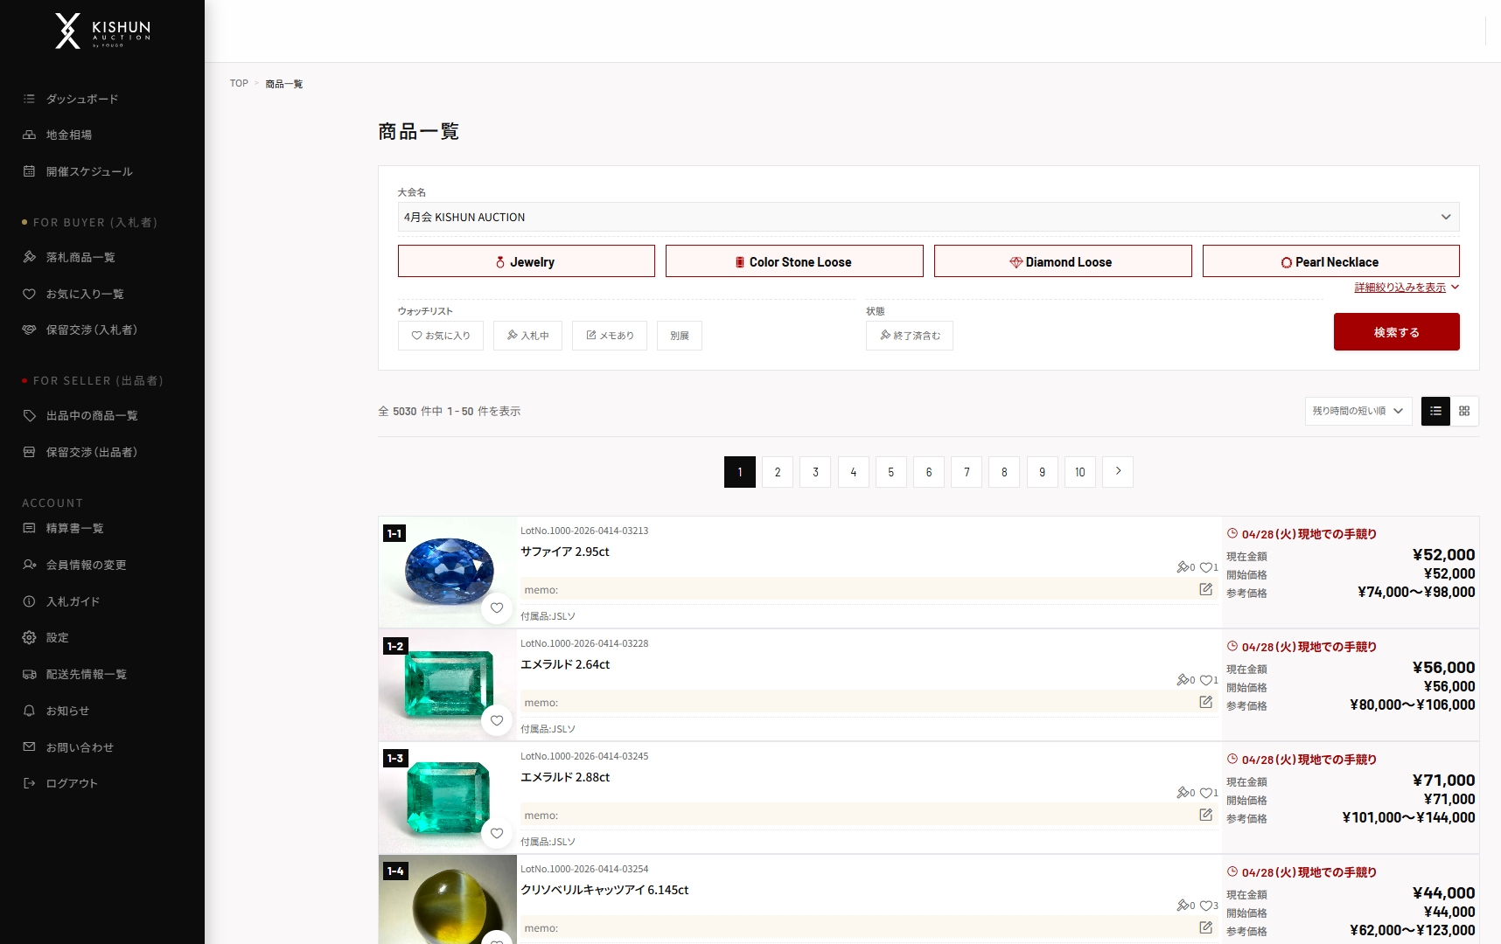Toggle the 入札中 watchlist filter
The image size is (1501, 944).
[527, 336]
